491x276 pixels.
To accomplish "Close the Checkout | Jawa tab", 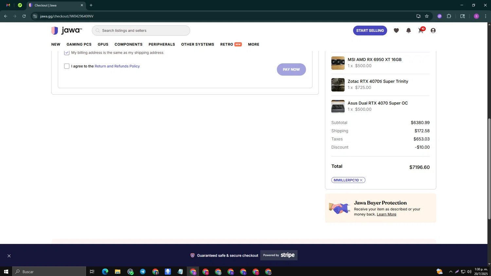I will (82, 5).
